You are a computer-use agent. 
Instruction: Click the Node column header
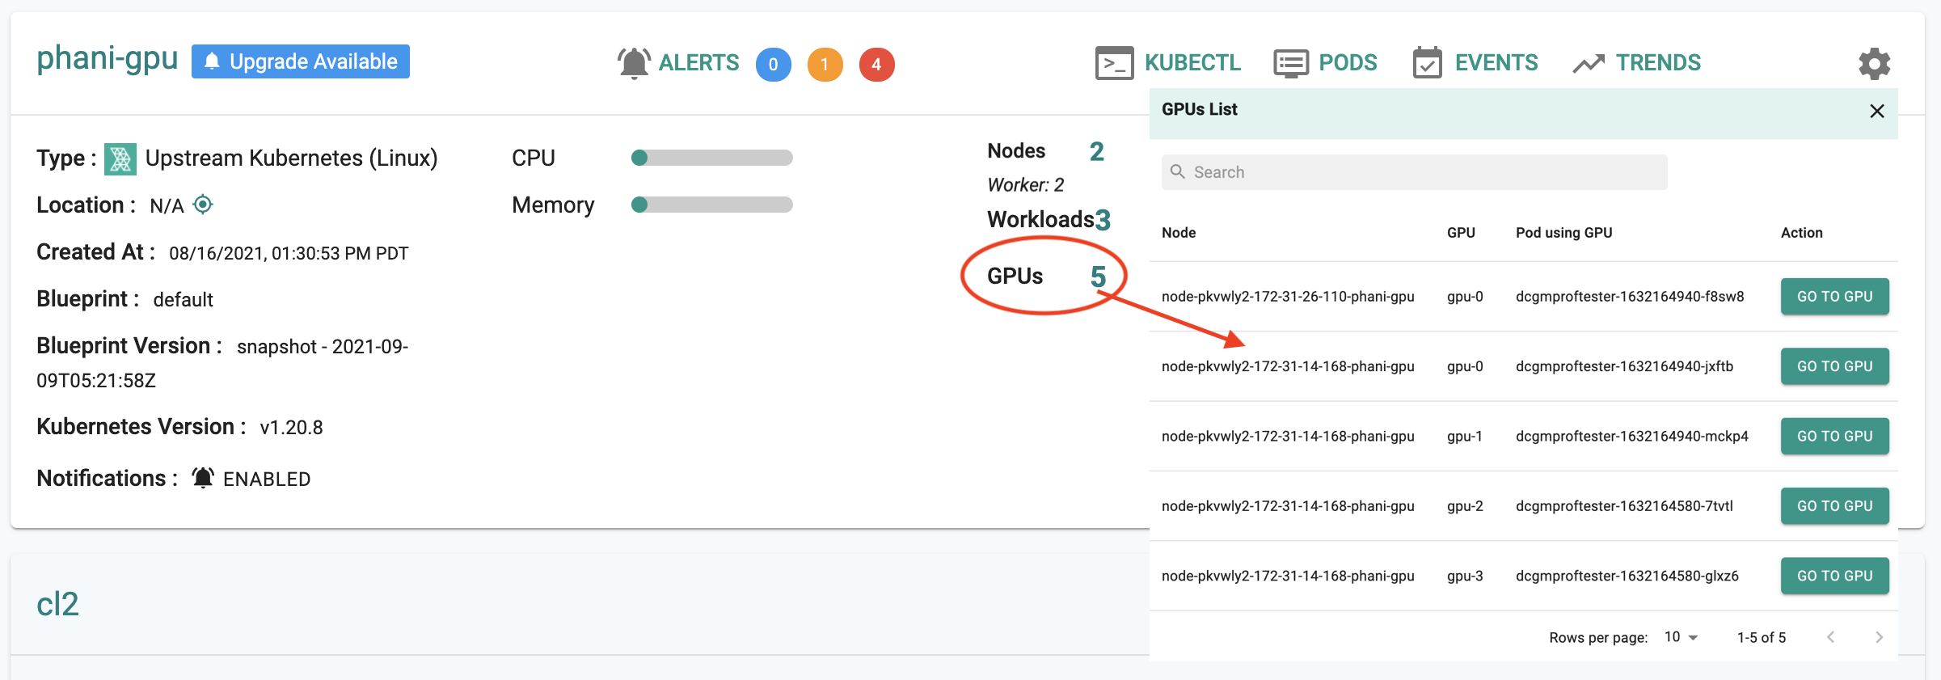point(1179,233)
